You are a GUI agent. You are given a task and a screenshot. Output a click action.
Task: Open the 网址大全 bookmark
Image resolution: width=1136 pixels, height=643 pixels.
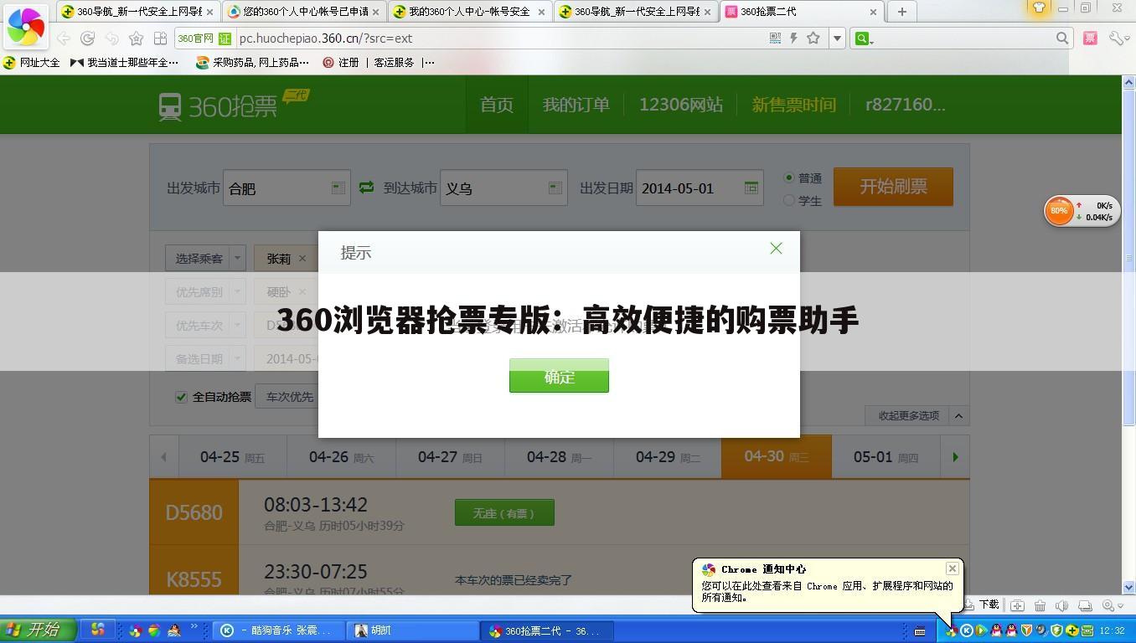[32, 62]
